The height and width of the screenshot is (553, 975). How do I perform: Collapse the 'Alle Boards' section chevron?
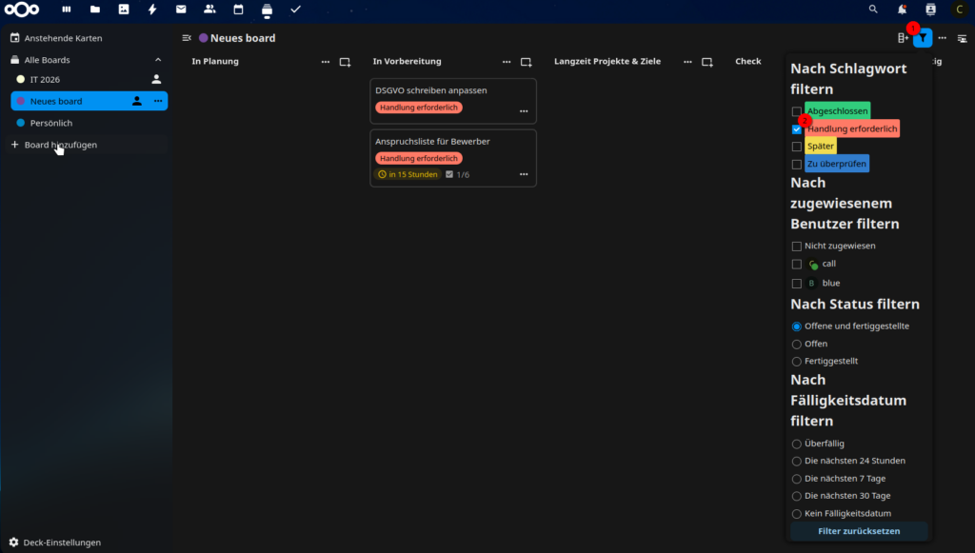[158, 60]
